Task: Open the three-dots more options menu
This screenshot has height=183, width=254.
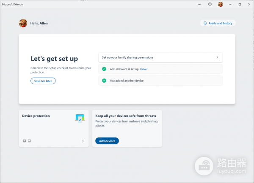Action: pyautogui.click(x=200, y=4)
